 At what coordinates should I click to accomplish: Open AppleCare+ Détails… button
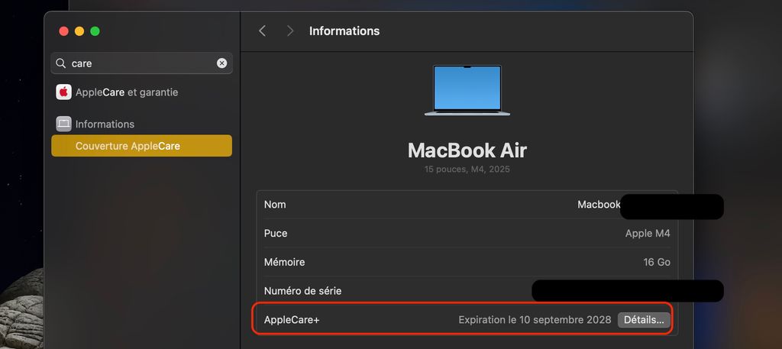pos(644,320)
